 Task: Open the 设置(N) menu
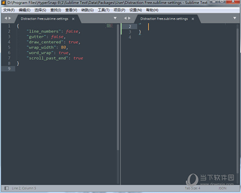[x=135, y=10]
